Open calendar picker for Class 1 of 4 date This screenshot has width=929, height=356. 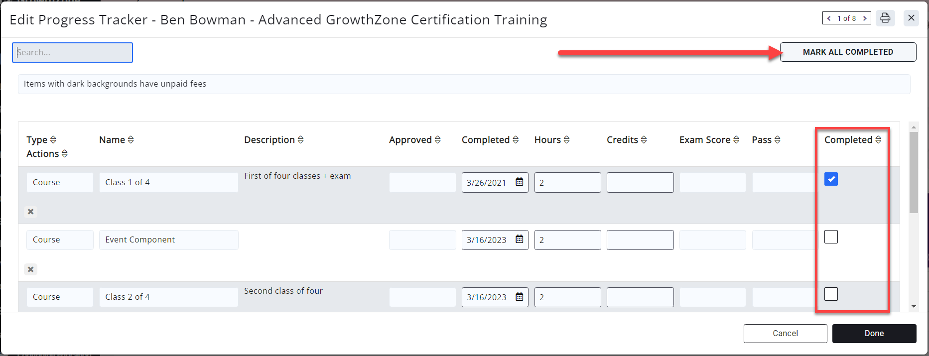click(519, 182)
